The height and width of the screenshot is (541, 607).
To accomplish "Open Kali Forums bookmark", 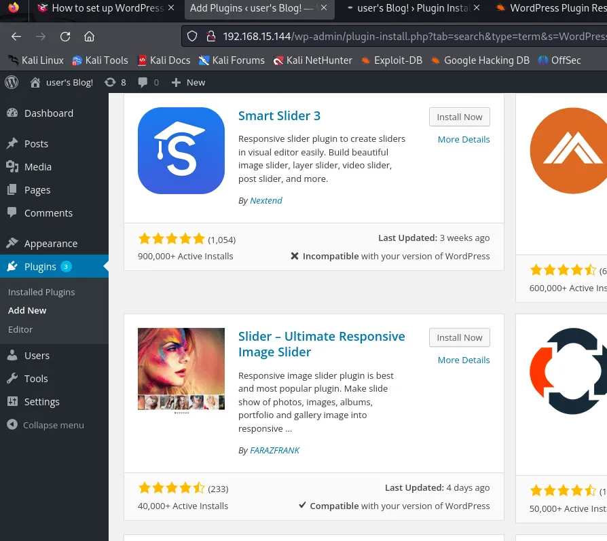I will (x=232, y=60).
